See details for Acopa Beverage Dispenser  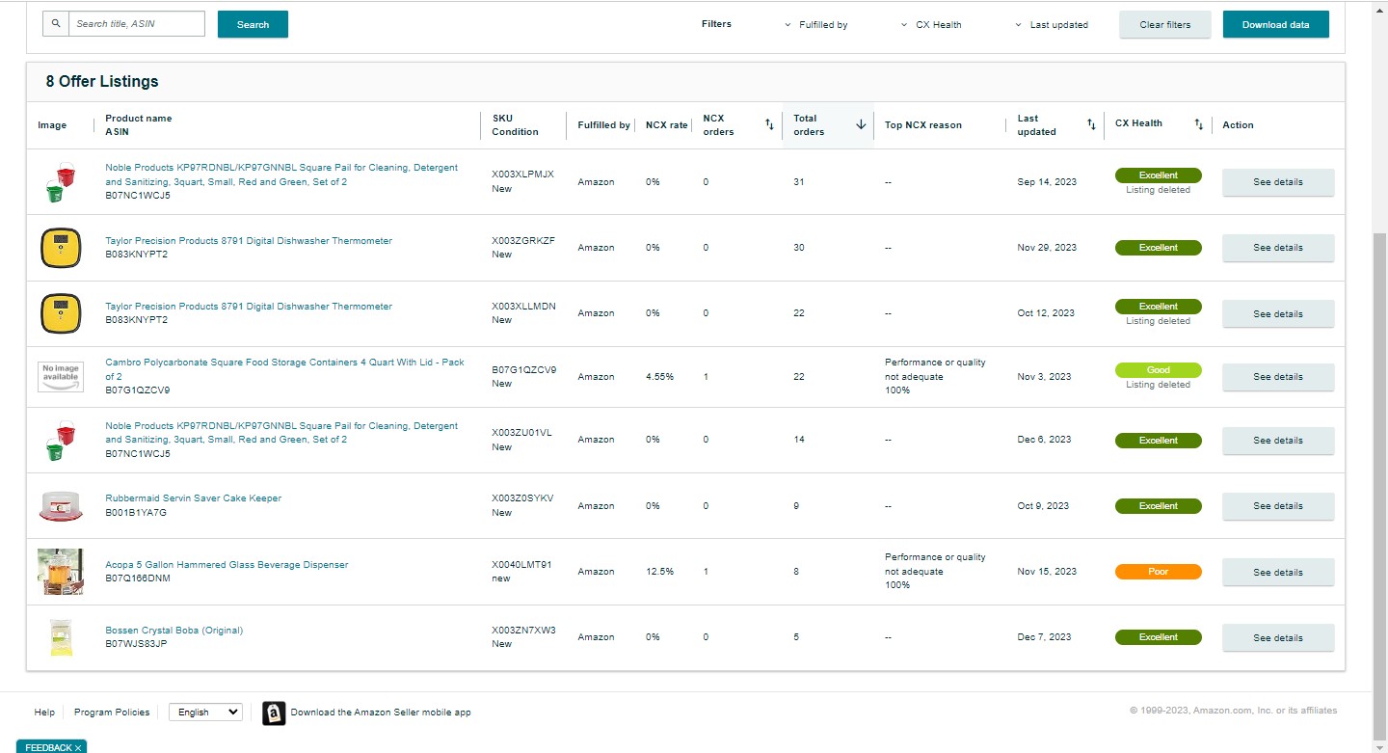1278,572
